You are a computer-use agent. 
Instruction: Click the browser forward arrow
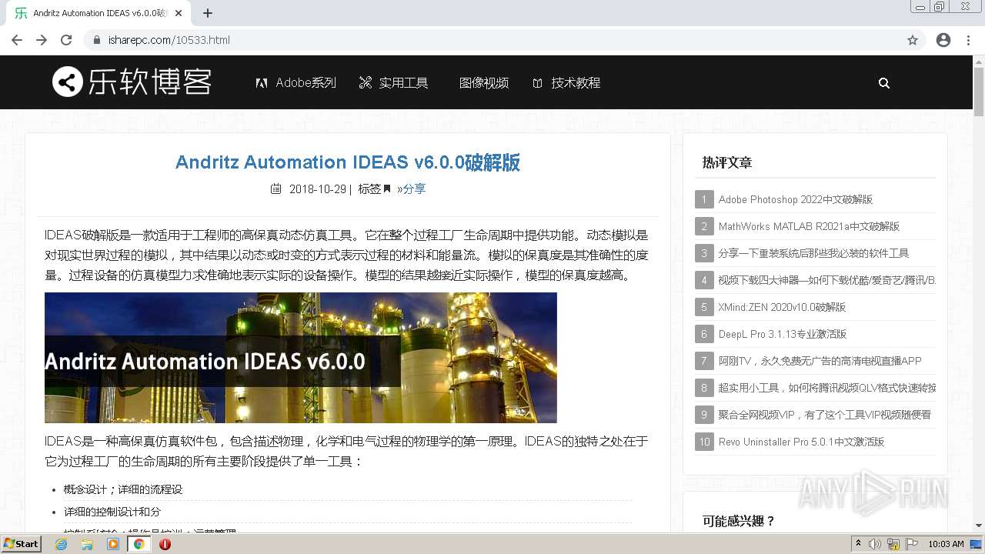(x=42, y=40)
